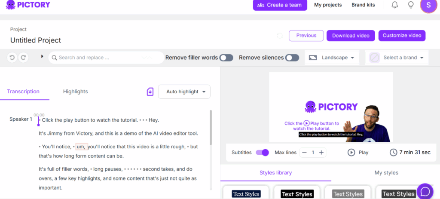Click the video preview thumbnail
Image resolution: width=440 pixels, height=199 pixels.
click(331, 107)
